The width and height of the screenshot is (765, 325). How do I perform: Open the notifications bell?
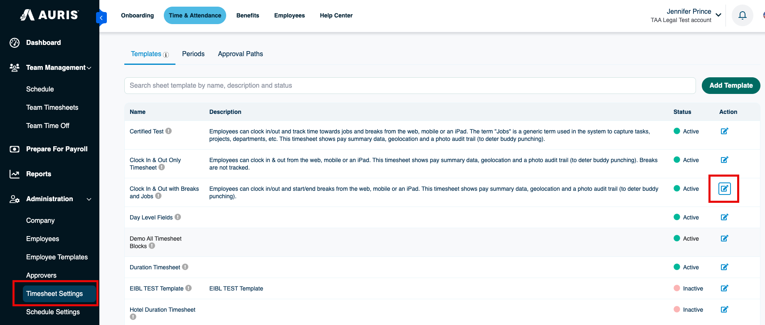point(742,15)
